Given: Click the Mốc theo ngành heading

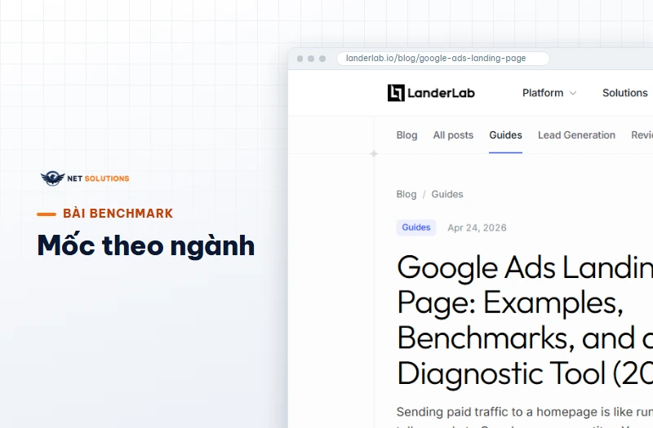Looking at the screenshot, I should tap(146, 245).
